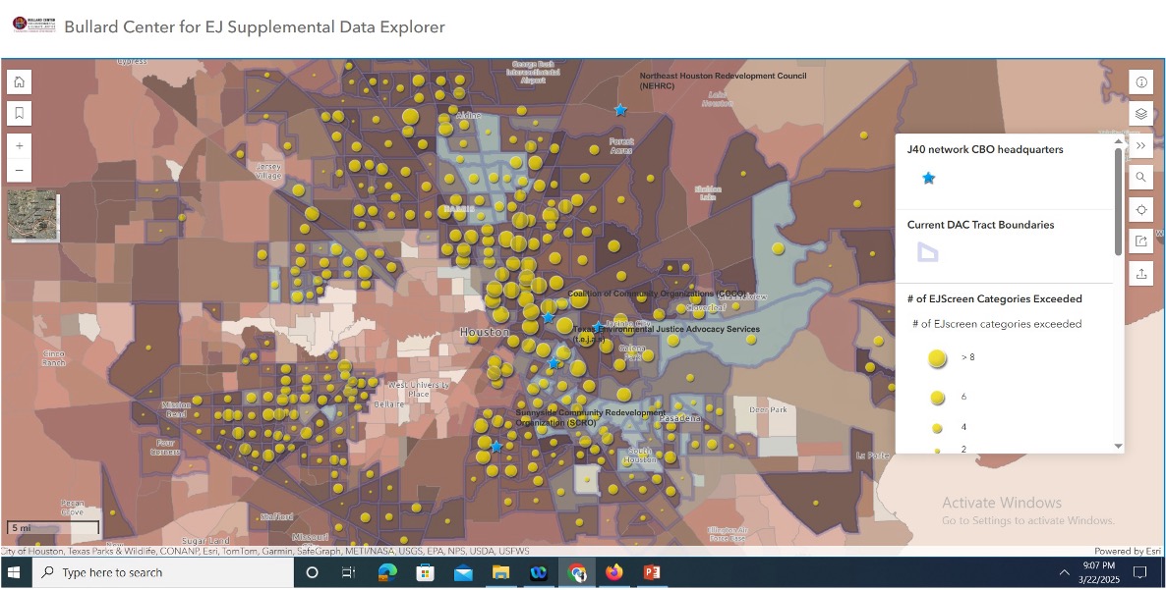Open the map search tool
Viewport: 1166px width, 590px height.
[x=1141, y=178]
